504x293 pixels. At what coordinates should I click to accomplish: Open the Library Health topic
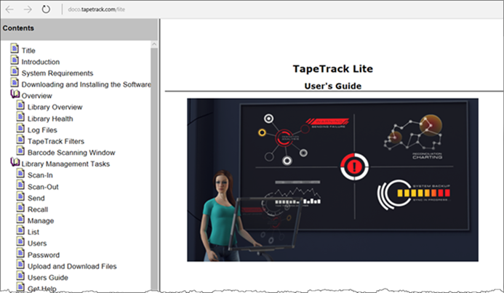(50, 119)
